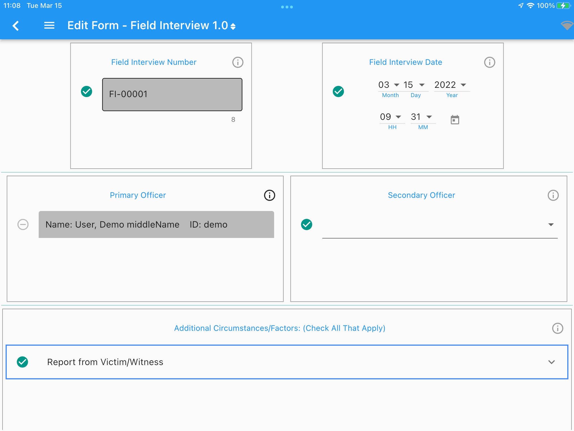
Task: Open the hamburger menu
Action: point(49,26)
